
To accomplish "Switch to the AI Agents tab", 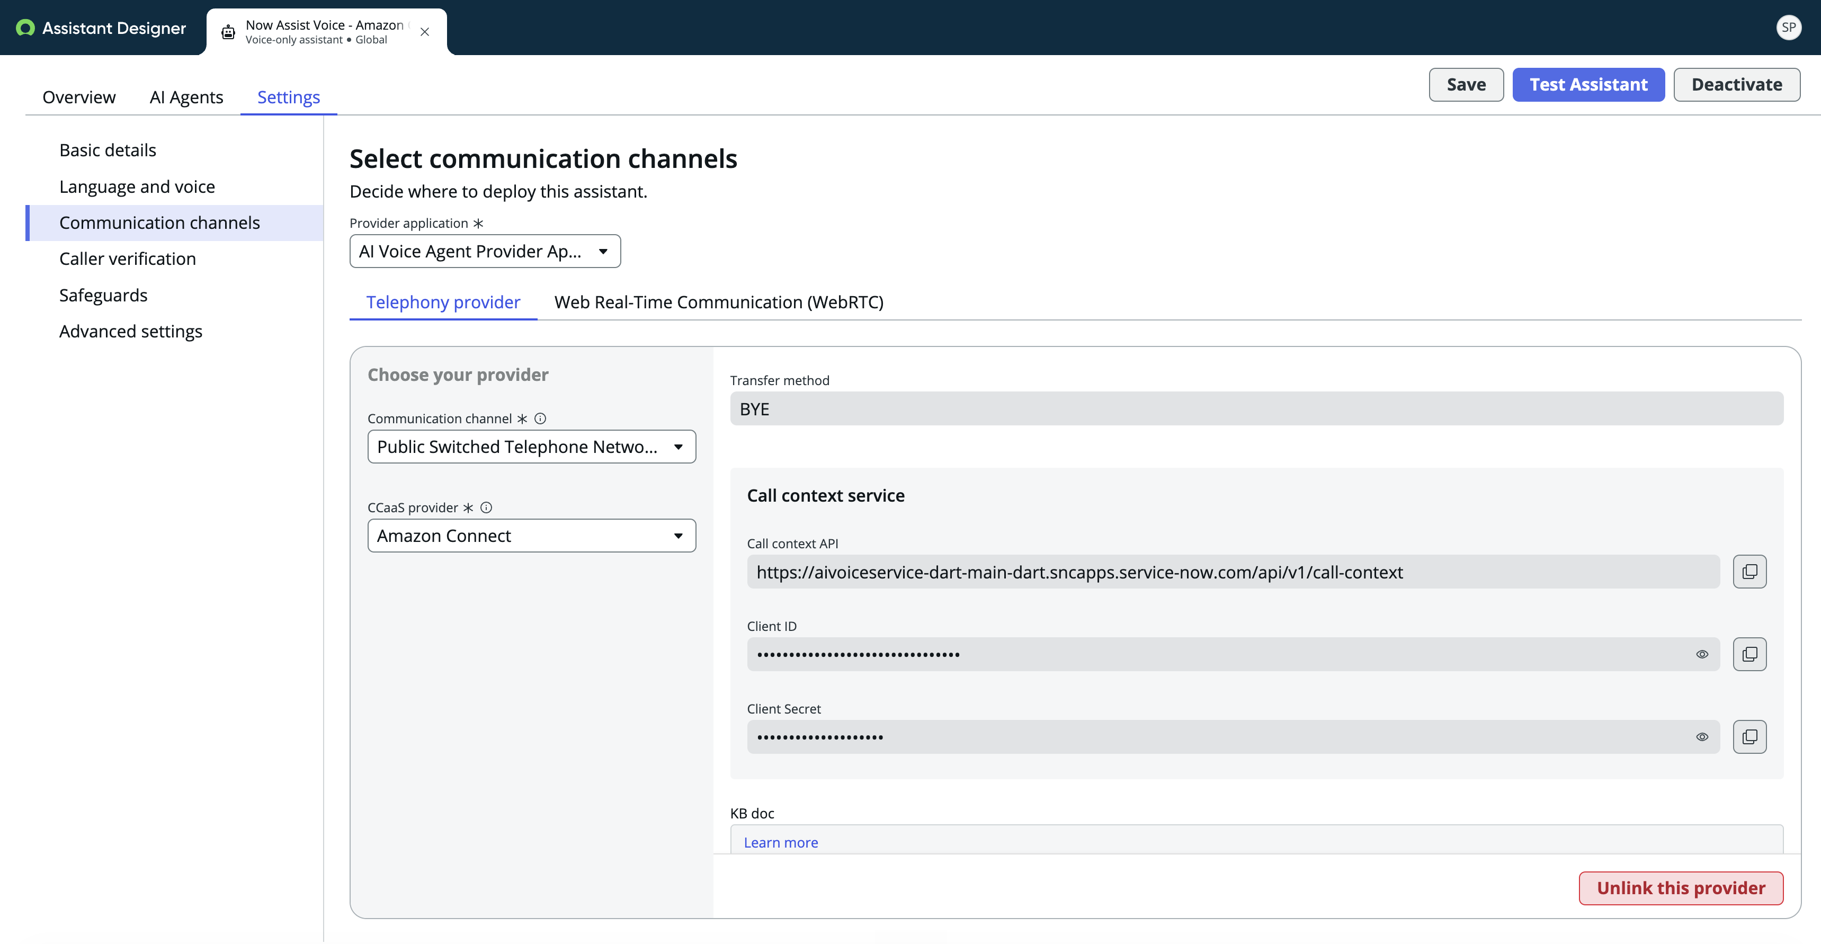I will 186,97.
